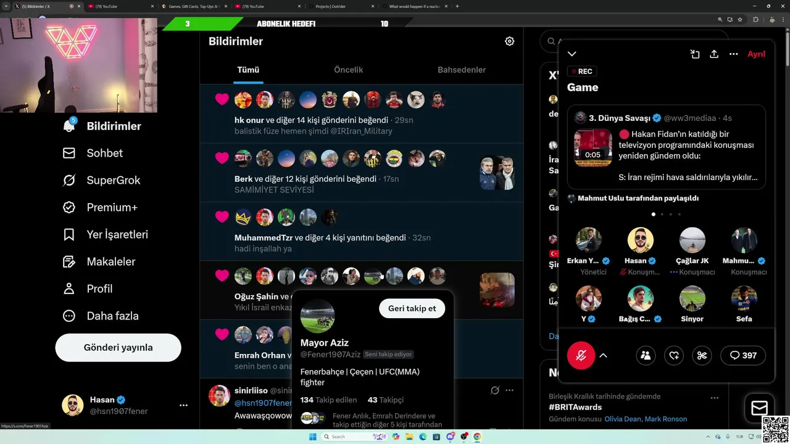Click page zoom magnifier in address bar
Image resolution: width=790 pixels, height=444 pixels.
[x=720, y=19]
